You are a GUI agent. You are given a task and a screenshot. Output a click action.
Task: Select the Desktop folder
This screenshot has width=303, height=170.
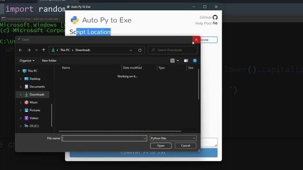point(35,79)
